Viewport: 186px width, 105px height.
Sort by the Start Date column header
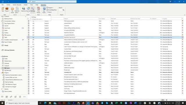pyautogui.click(x=120, y=19)
